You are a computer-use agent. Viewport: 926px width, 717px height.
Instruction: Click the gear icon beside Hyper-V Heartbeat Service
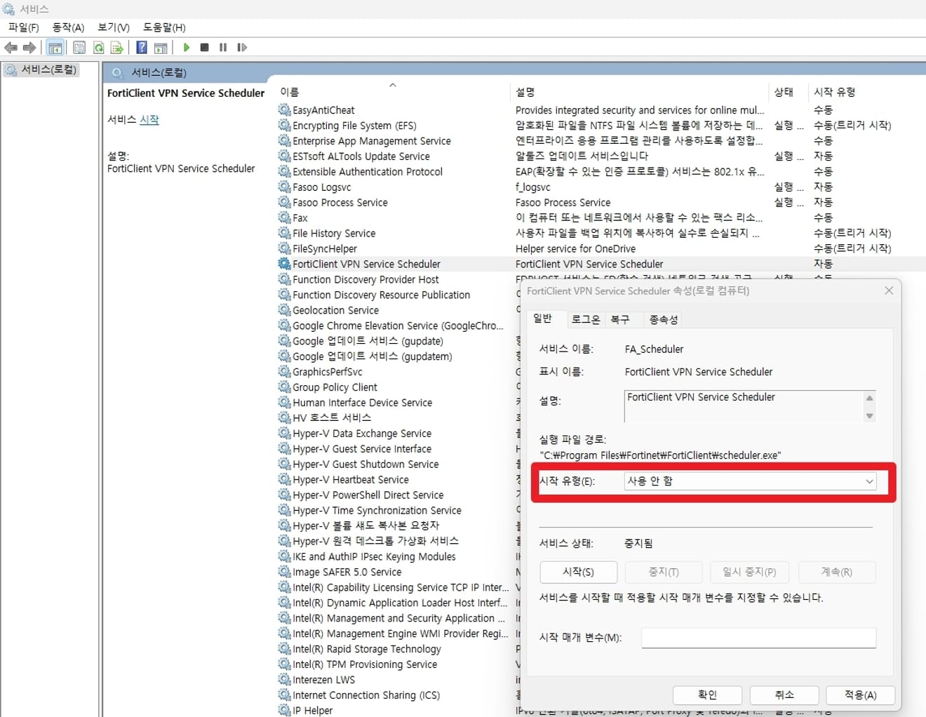tap(284, 480)
